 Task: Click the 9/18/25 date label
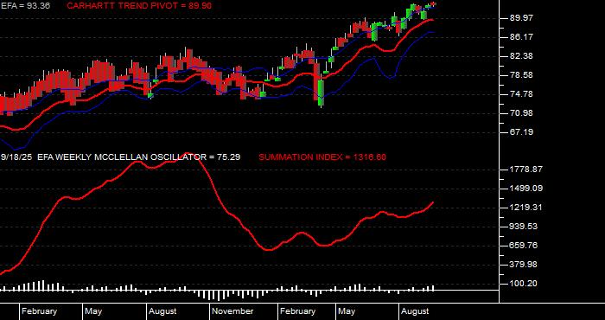point(17,157)
